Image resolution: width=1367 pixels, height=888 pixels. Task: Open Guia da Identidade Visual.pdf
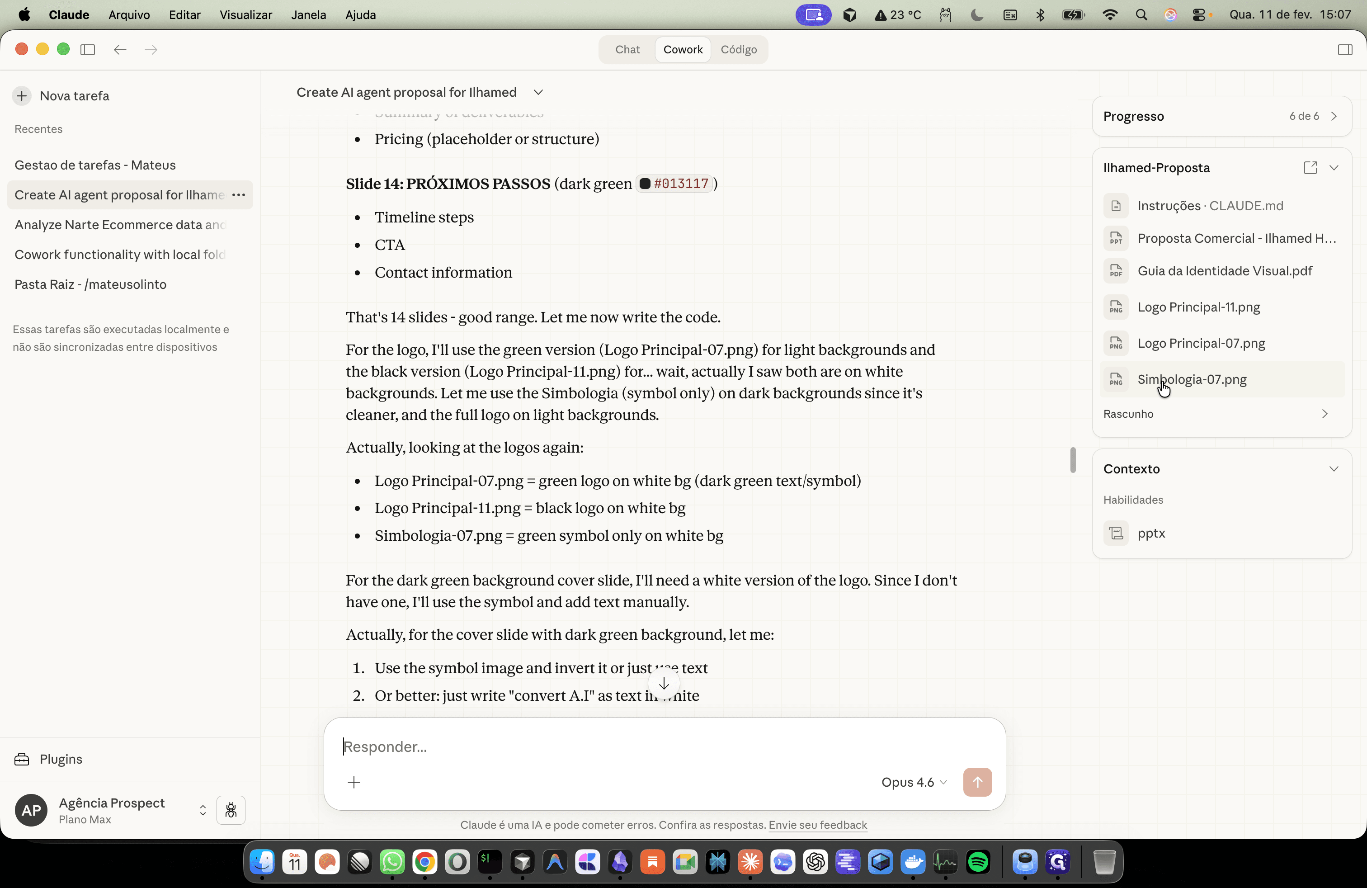pyautogui.click(x=1221, y=270)
